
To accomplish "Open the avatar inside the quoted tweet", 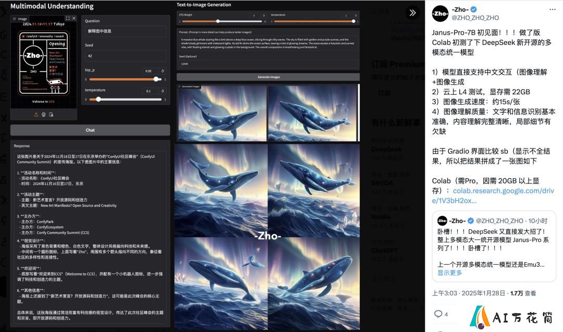I will tap(442, 221).
